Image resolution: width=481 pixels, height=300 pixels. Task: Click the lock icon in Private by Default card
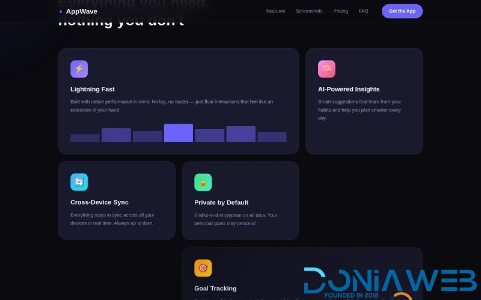click(203, 182)
